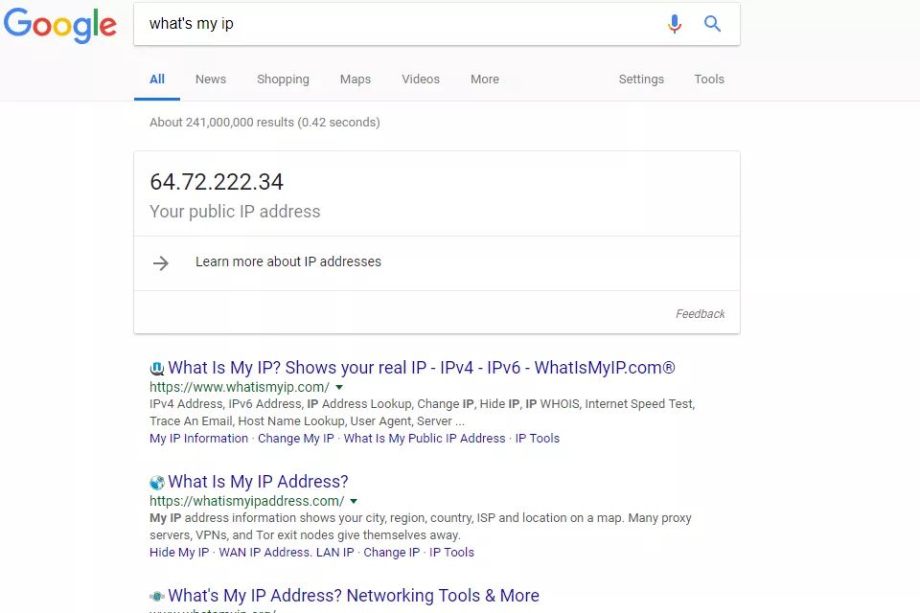Switch to the News tab
The height and width of the screenshot is (613, 920).
click(211, 79)
